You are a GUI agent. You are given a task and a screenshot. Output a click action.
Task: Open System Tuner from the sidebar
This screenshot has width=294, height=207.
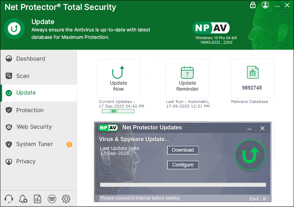click(34, 144)
